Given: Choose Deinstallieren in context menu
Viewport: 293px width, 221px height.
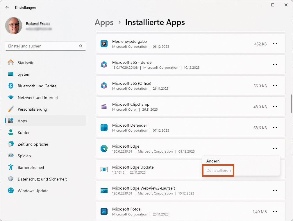Looking at the screenshot, I should pos(241,170).
